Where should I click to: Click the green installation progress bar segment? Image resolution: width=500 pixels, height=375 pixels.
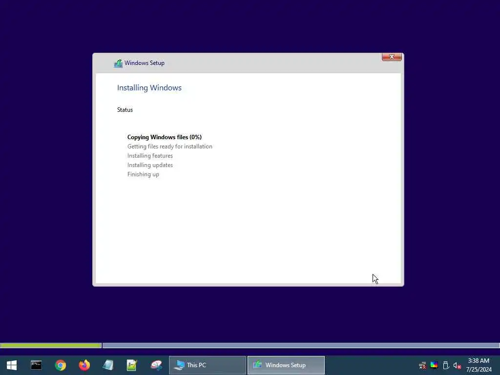pyautogui.click(x=51, y=345)
